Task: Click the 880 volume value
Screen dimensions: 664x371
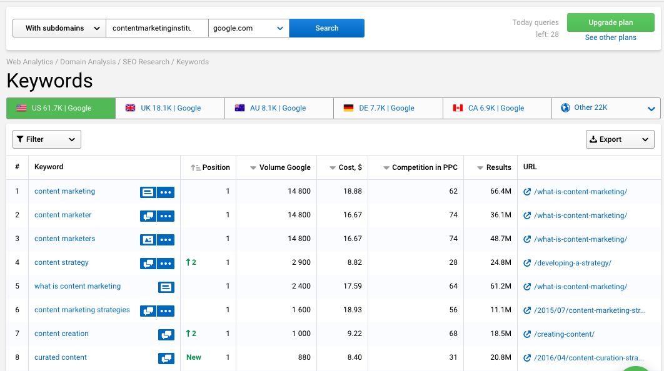Action: click(x=304, y=357)
